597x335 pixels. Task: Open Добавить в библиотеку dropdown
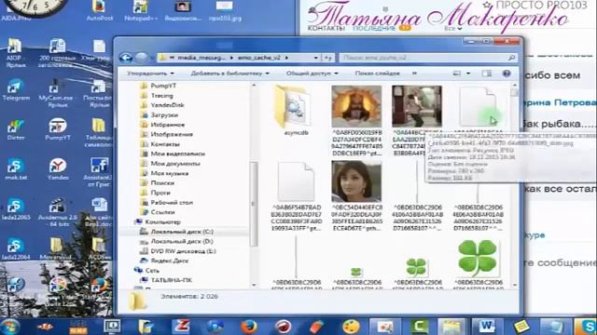point(230,74)
